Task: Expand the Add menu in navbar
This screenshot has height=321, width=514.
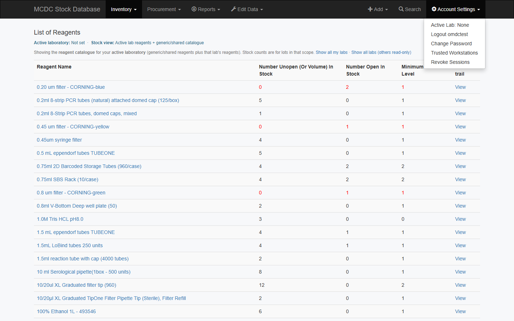Action: pyautogui.click(x=378, y=9)
